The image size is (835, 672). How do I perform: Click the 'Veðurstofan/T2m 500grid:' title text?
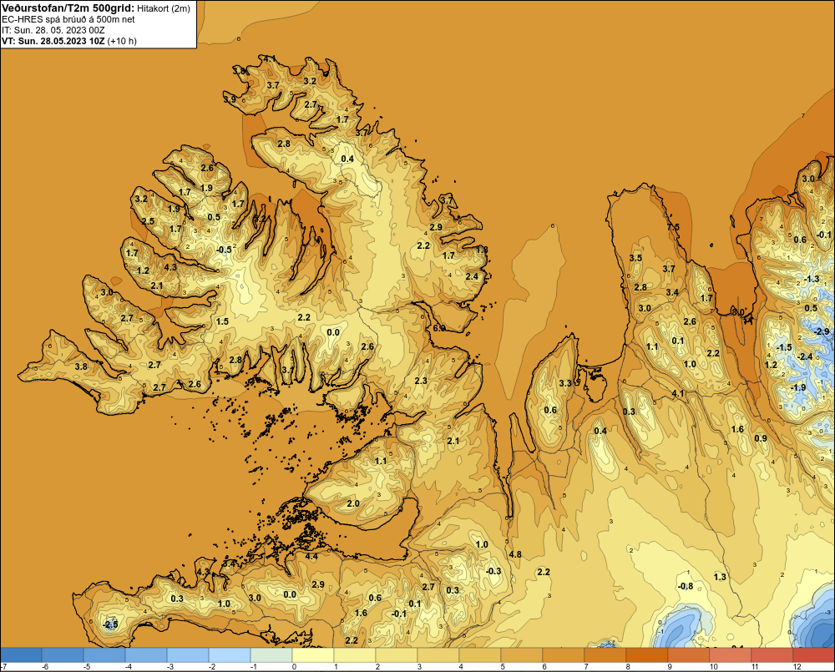[68, 8]
